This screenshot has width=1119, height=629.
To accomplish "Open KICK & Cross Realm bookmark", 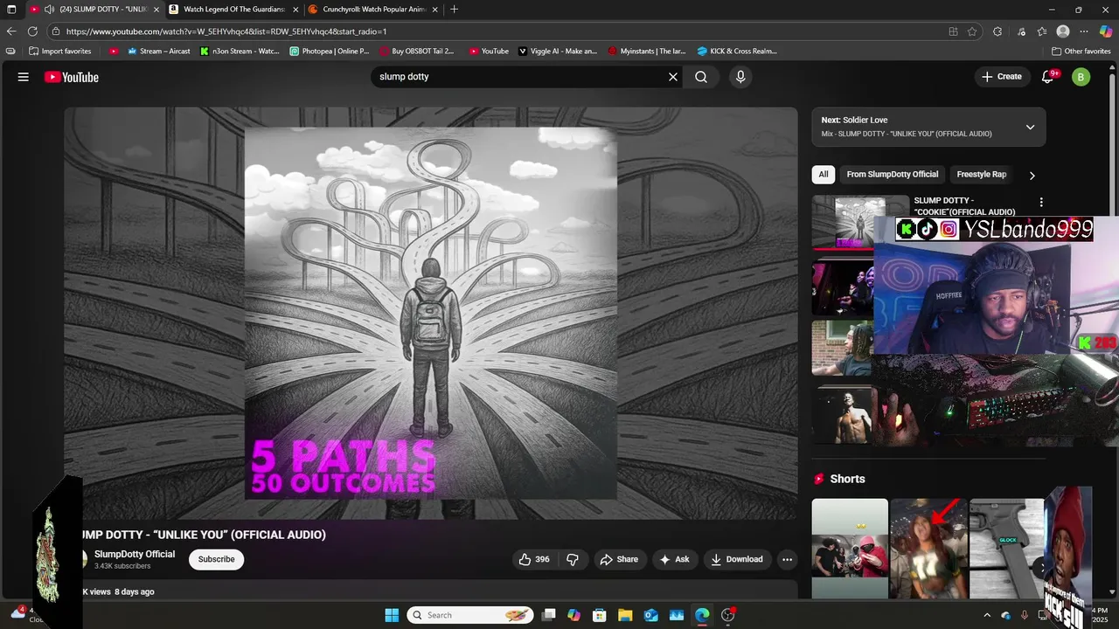I will pos(737,51).
